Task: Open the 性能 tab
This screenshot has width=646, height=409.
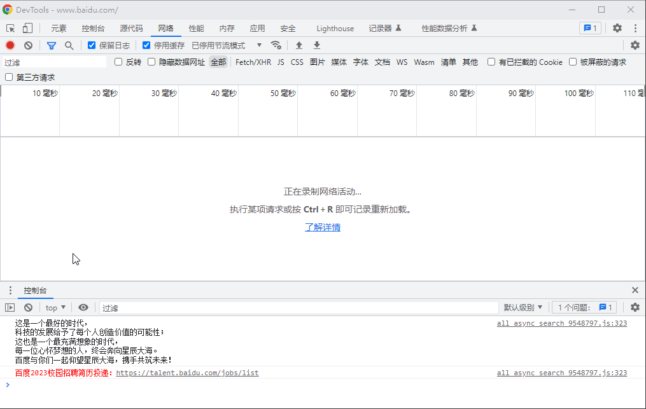Action: click(196, 29)
